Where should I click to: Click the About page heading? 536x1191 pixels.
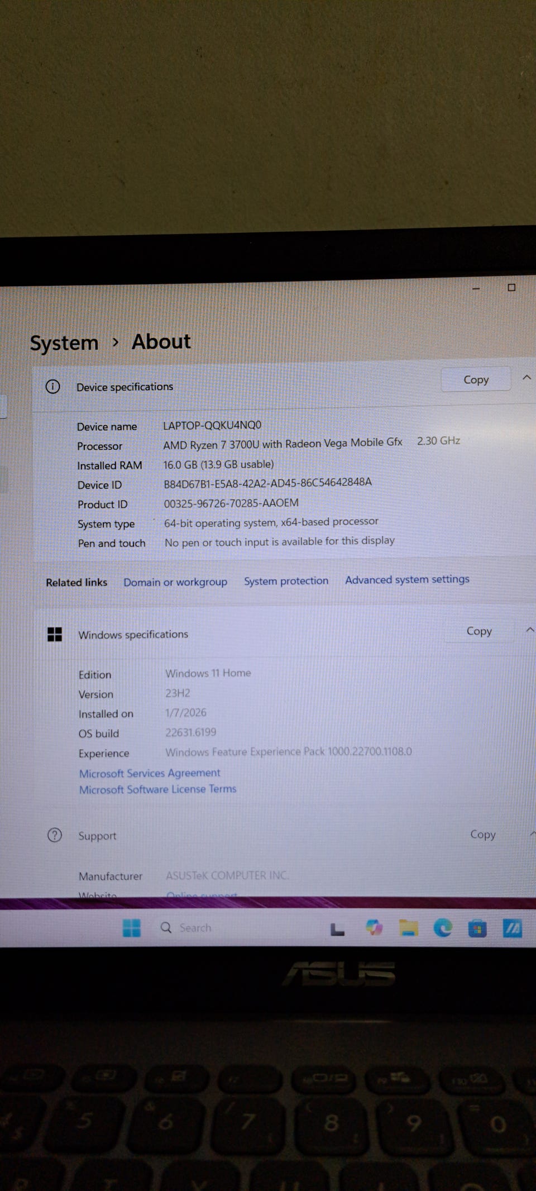point(161,341)
